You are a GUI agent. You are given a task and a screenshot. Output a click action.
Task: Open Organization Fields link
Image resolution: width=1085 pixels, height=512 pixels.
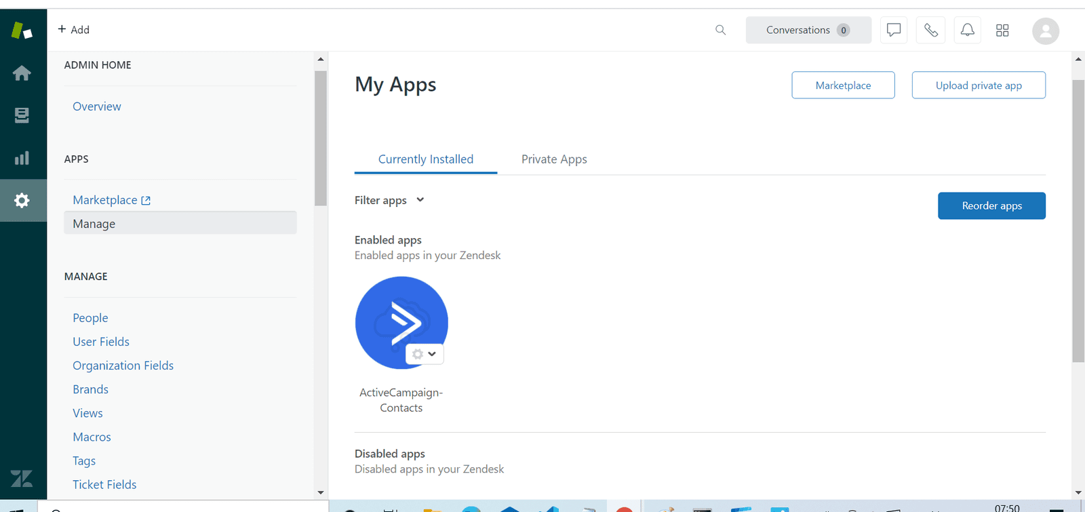123,366
